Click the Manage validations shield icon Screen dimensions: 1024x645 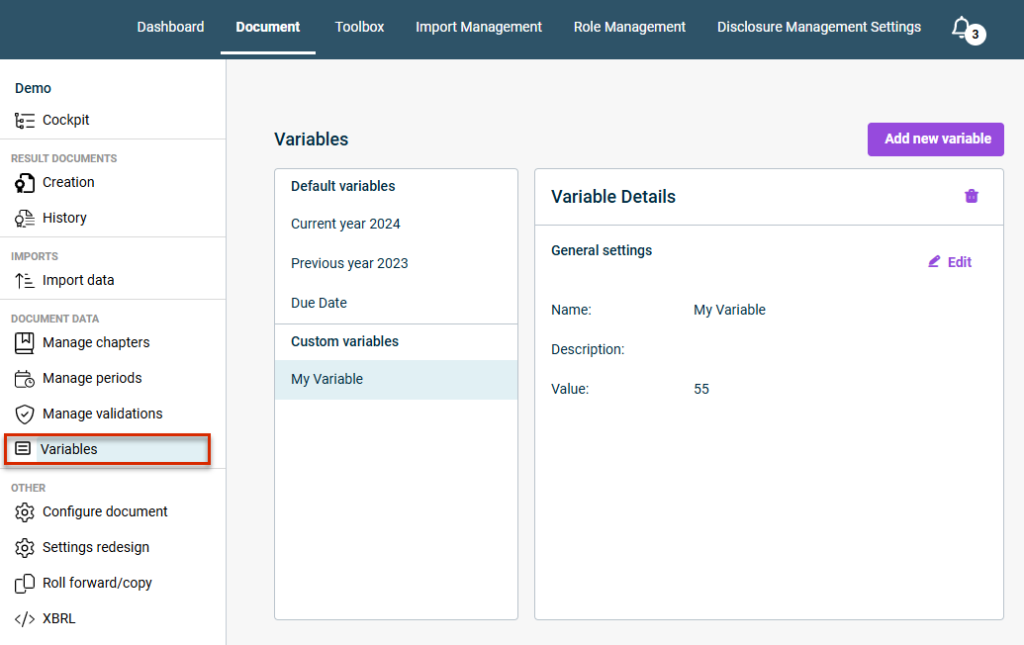(24, 414)
